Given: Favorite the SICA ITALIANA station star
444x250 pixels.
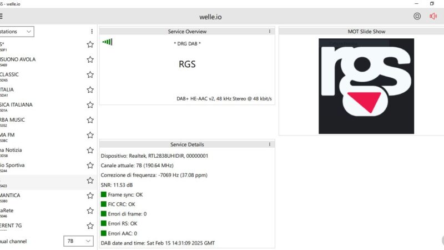Looking at the screenshot, I should [90, 105].
